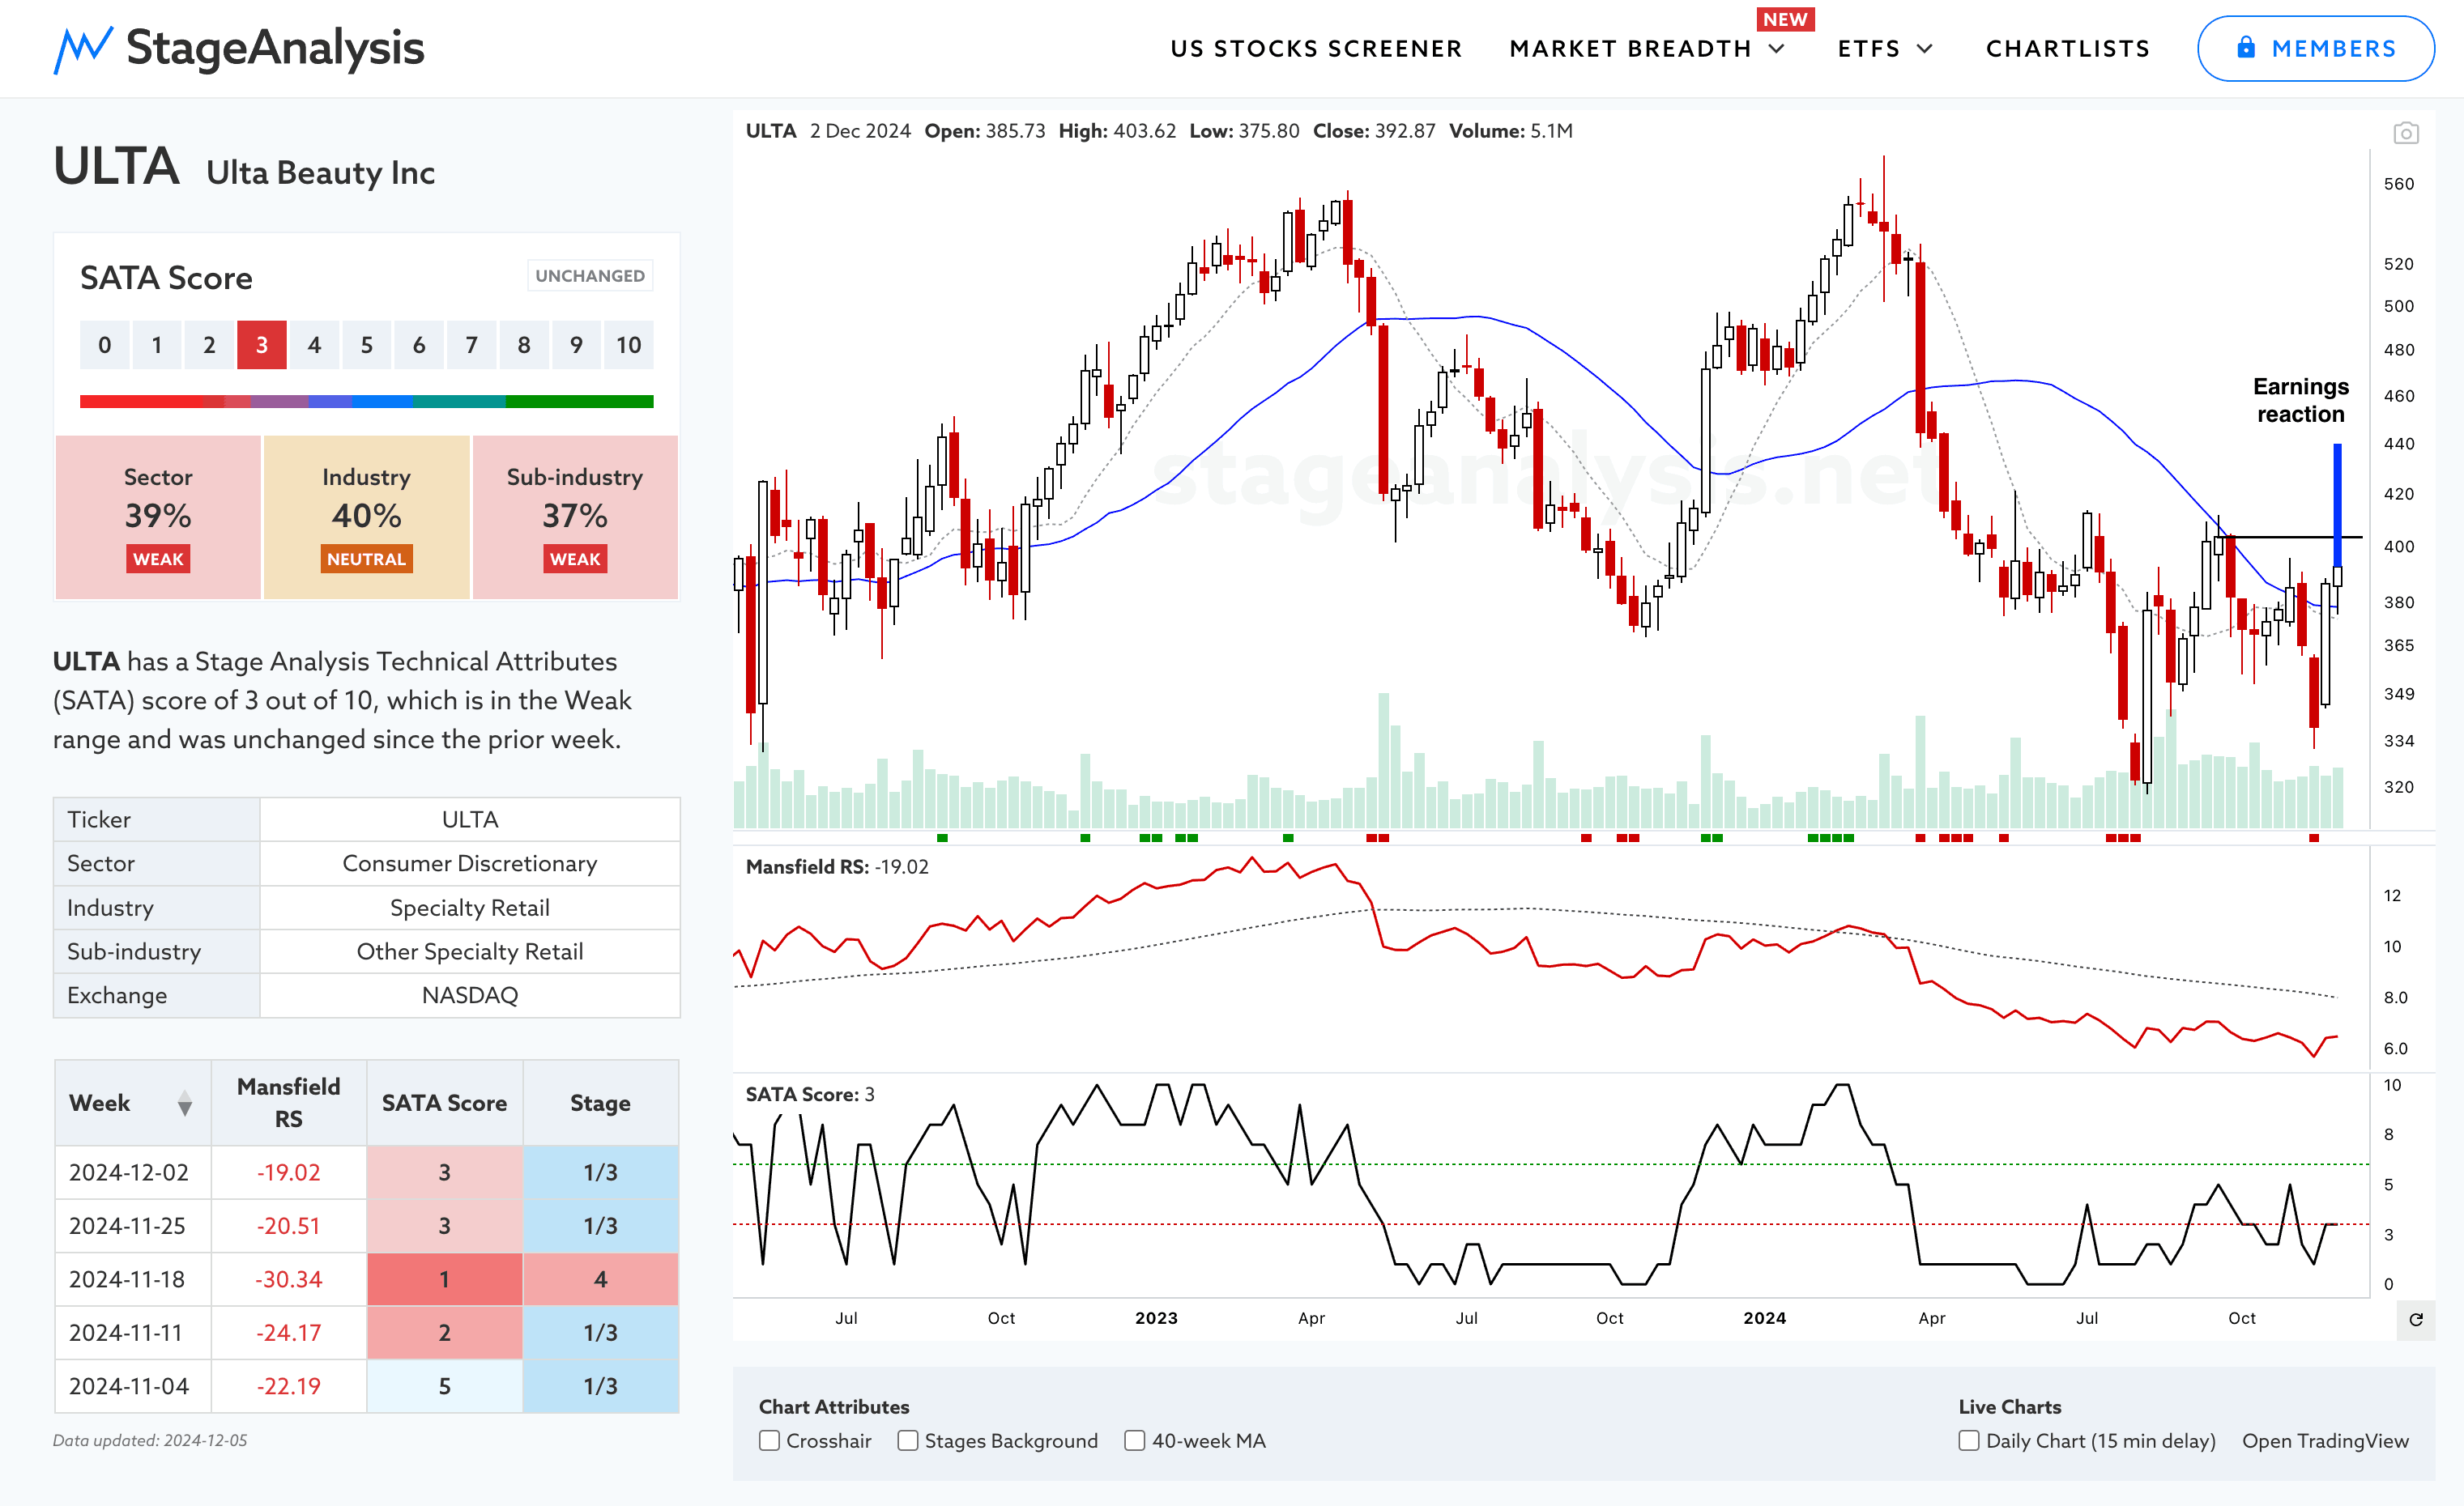Click SATA score cell 5 for 2024-11-04
Viewport: 2464px width, 1506px height.
(x=444, y=1386)
